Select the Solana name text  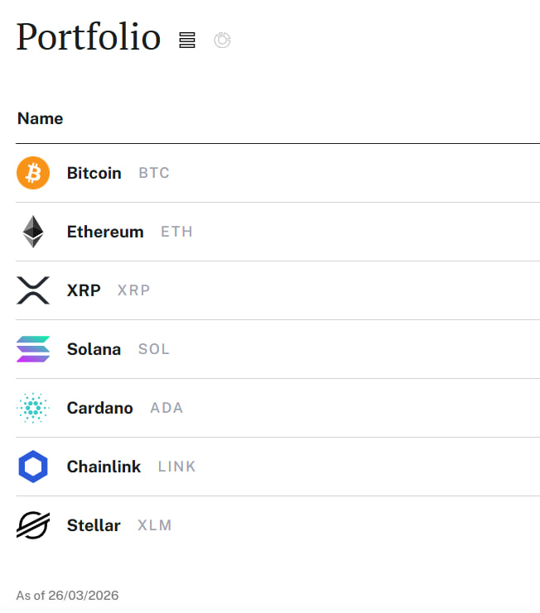94,349
